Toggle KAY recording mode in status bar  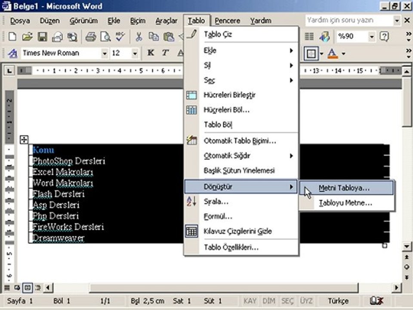click(x=250, y=301)
